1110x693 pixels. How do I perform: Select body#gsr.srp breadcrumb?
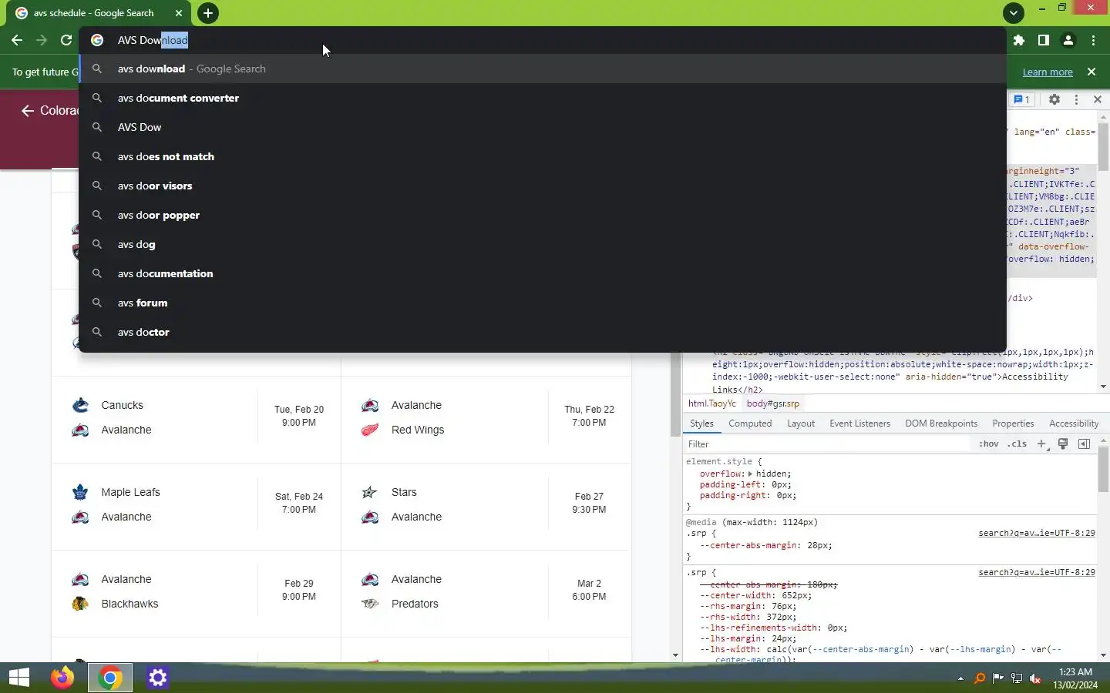pos(772,403)
